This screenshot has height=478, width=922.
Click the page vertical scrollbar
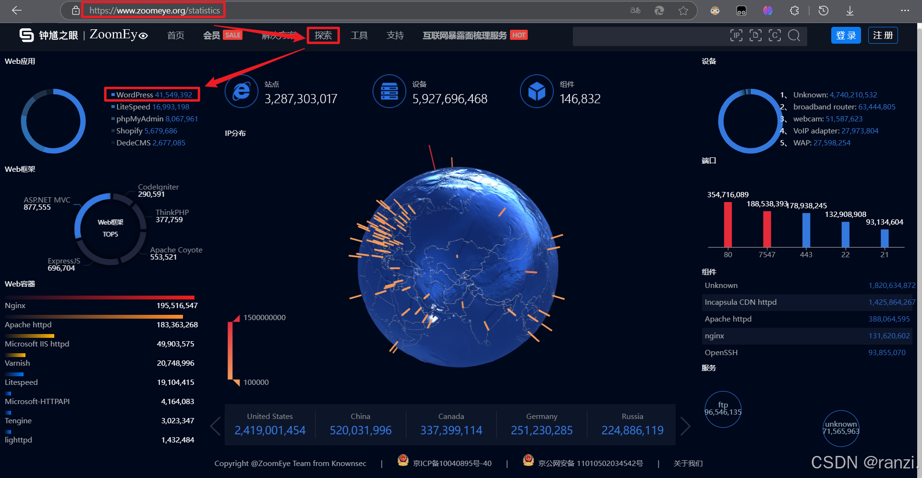point(919,250)
